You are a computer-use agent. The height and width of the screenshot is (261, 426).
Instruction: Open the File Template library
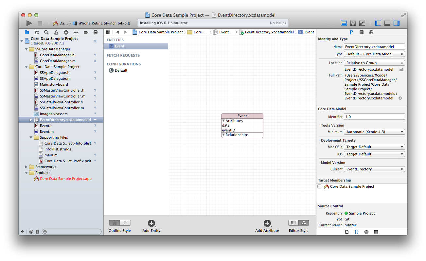click(x=347, y=232)
